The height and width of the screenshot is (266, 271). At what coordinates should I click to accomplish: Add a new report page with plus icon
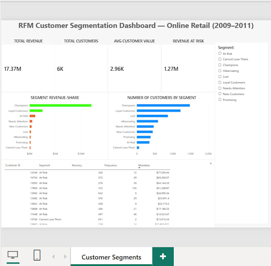(x=163, y=256)
